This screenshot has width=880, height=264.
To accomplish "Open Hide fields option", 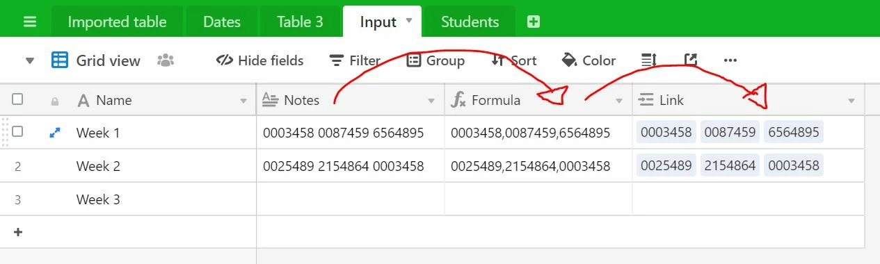I will tap(260, 60).
